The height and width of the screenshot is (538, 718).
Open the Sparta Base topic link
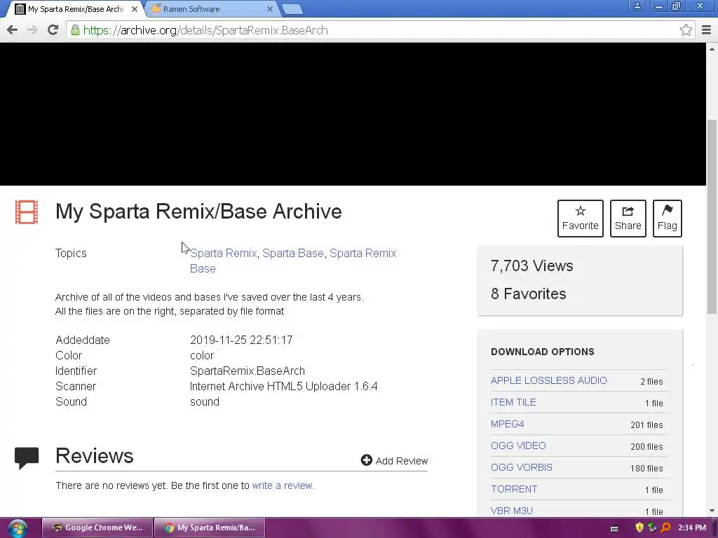(x=293, y=253)
